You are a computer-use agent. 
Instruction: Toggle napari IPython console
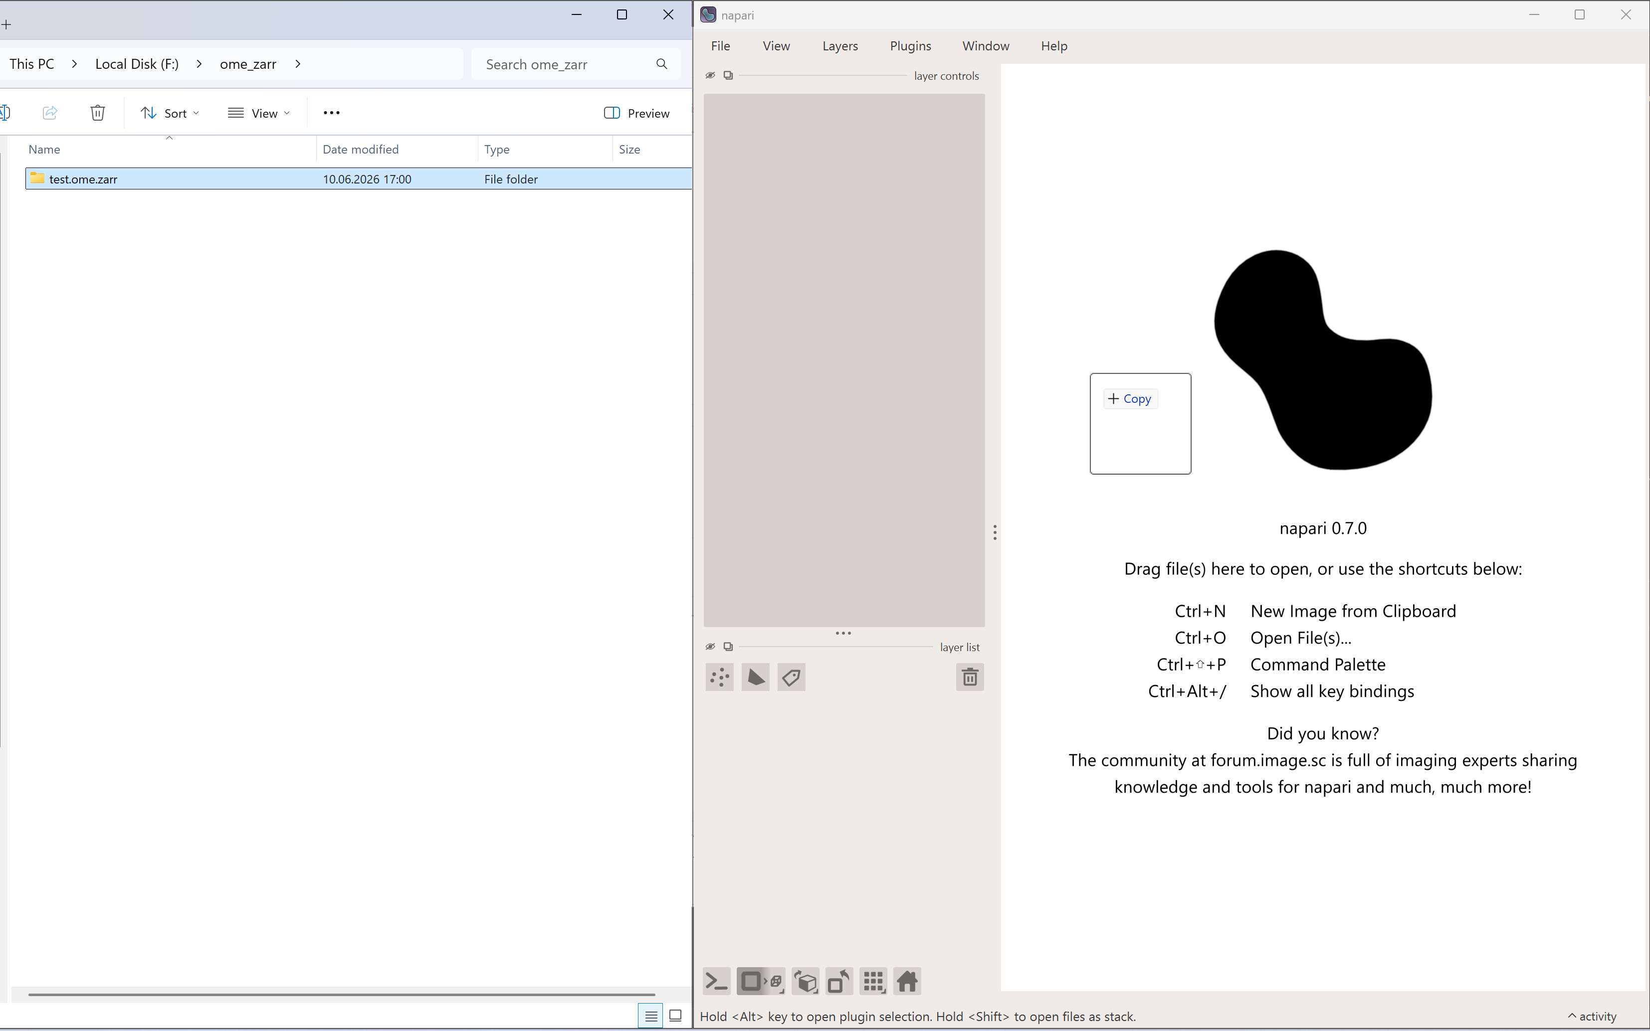[716, 981]
